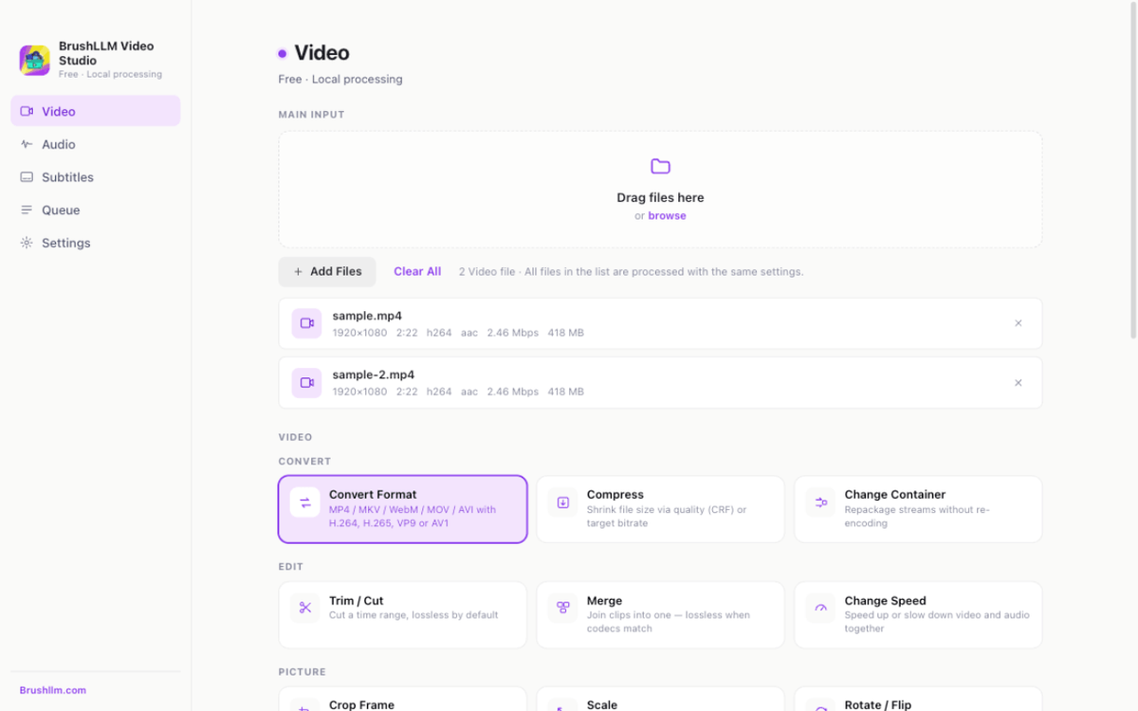Select the Change Container card
The width and height of the screenshot is (1138, 711).
[918, 509]
